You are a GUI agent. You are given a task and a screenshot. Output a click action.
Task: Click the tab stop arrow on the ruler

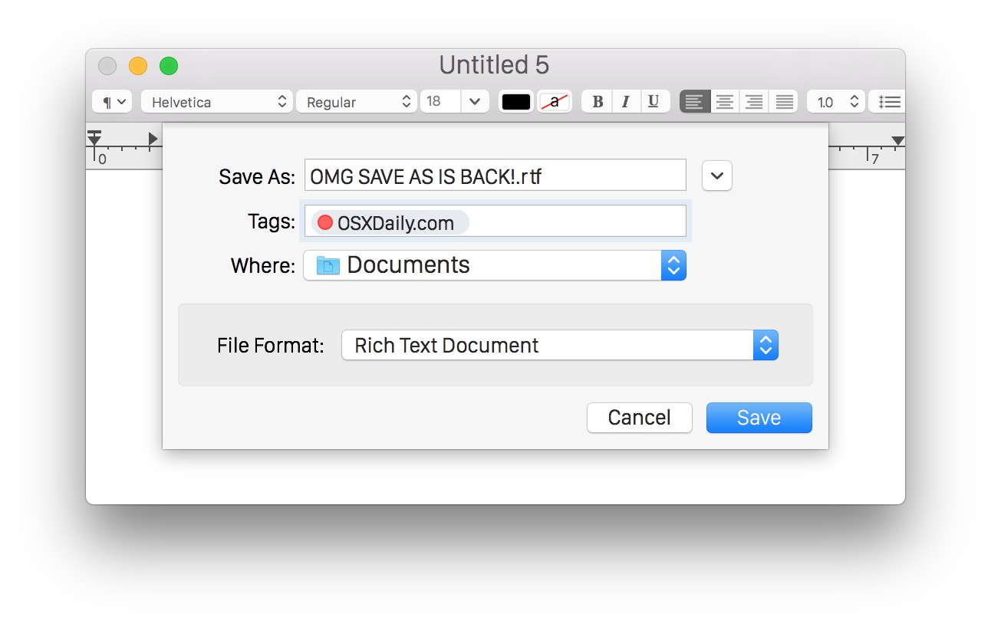point(153,139)
